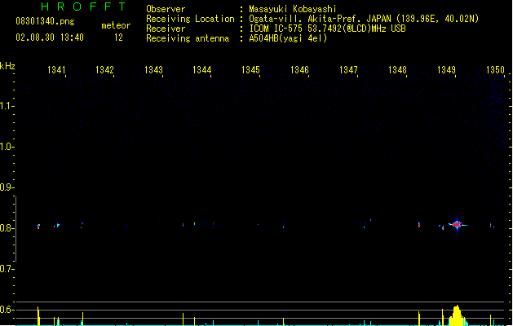
Task: Click the Receiving antenna label
Action: (x=188, y=38)
